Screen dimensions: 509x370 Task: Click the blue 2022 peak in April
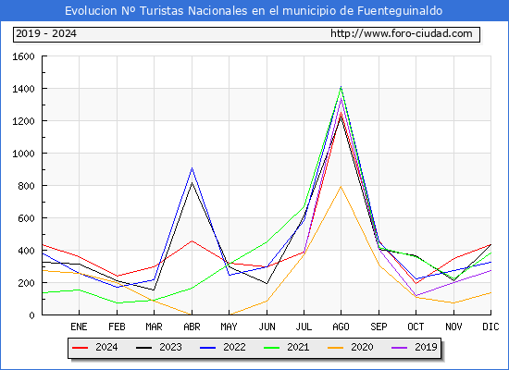pos(192,168)
